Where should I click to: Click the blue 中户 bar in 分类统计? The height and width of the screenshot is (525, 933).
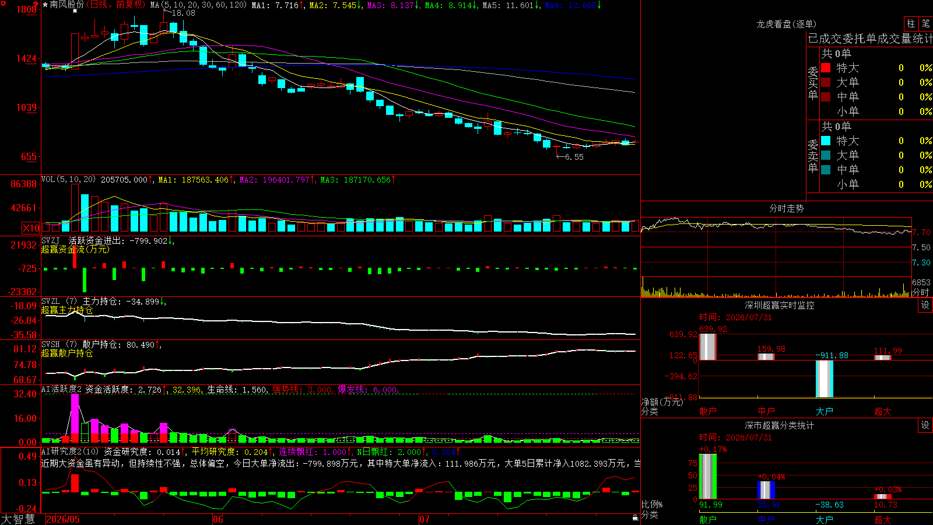tap(766, 490)
